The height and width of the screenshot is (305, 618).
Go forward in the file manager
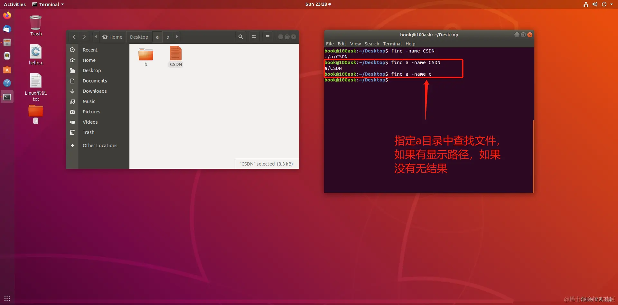[x=84, y=37]
